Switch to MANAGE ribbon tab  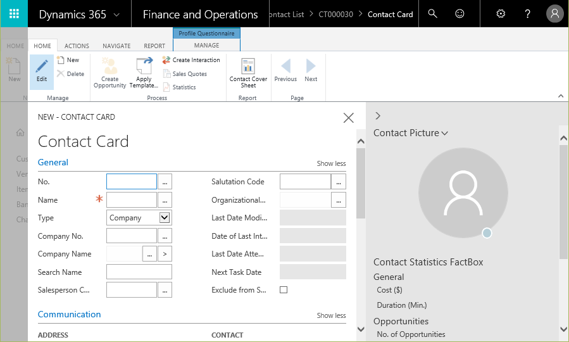click(206, 45)
